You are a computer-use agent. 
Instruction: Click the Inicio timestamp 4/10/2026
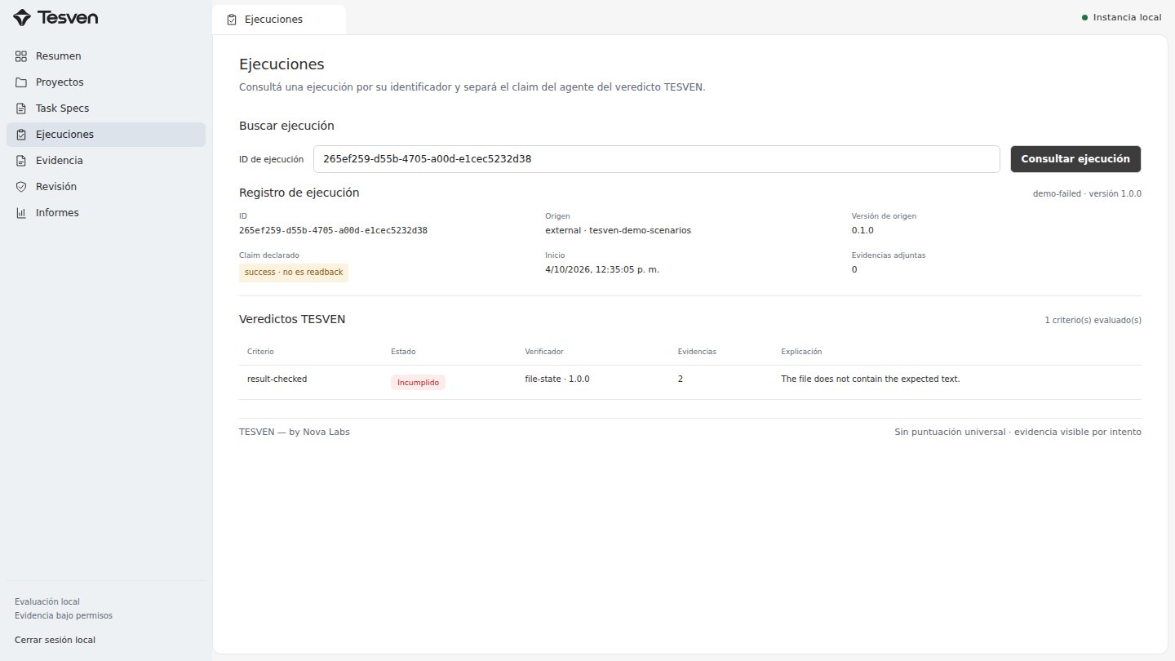602,270
